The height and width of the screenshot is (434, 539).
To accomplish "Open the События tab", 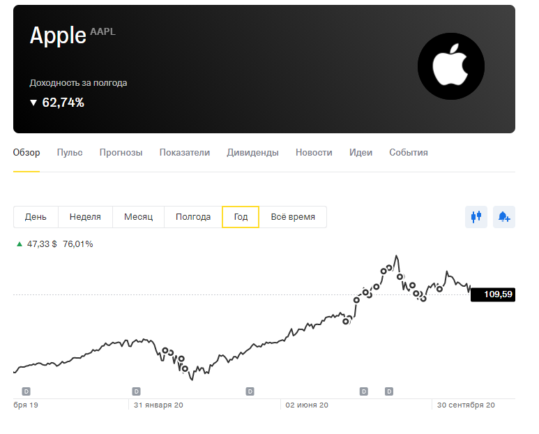I will (409, 152).
